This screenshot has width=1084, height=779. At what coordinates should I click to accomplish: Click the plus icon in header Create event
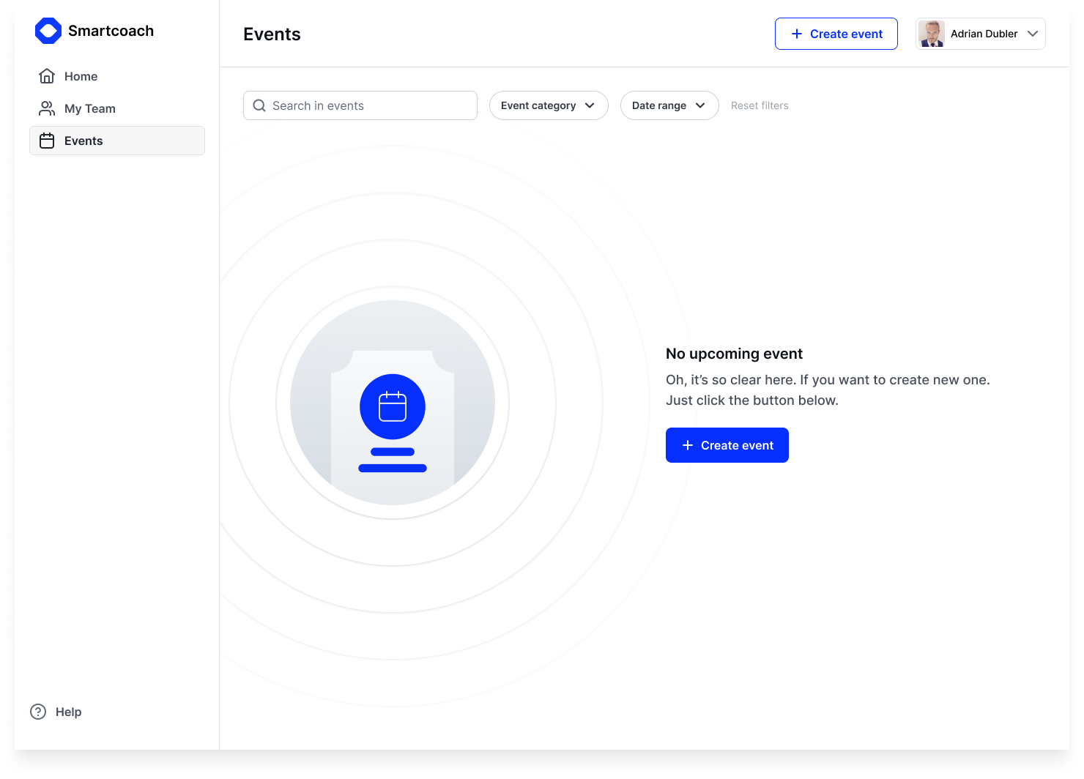(x=797, y=34)
